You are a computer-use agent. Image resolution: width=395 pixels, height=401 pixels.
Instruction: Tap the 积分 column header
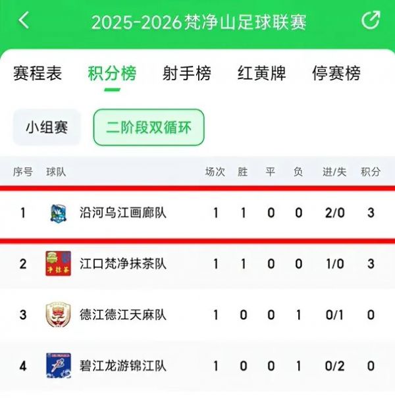(x=371, y=172)
